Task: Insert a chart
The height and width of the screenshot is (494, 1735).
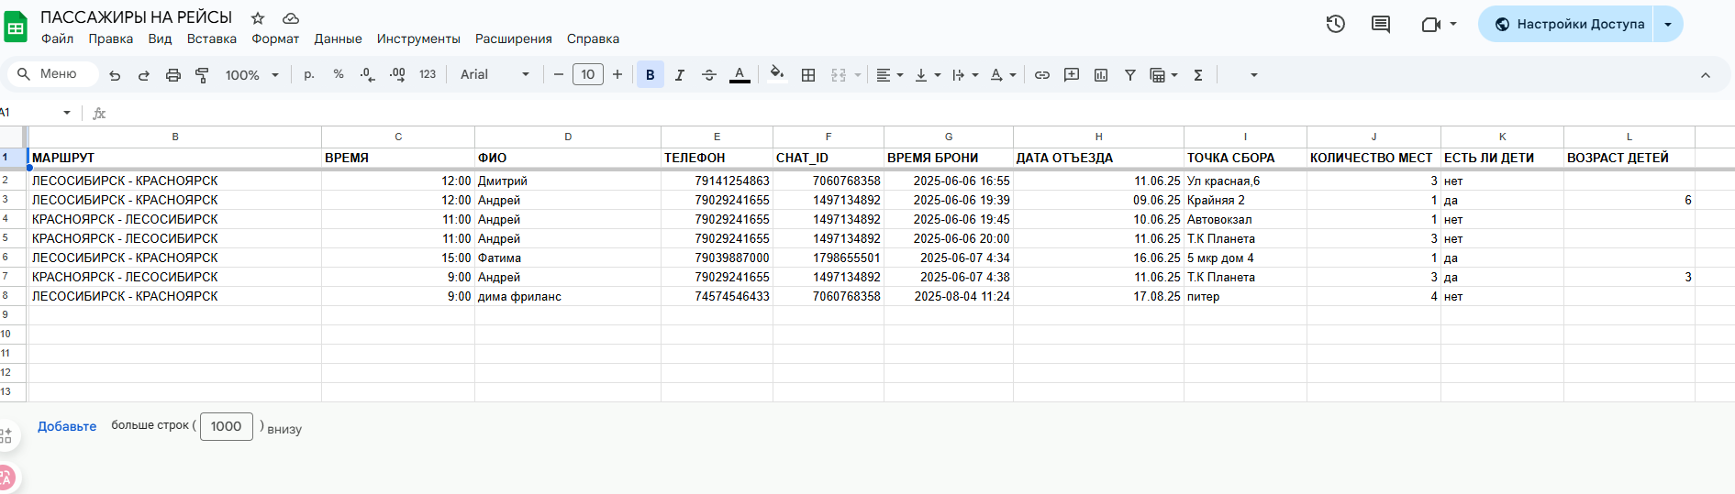Action: [1101, 75]
